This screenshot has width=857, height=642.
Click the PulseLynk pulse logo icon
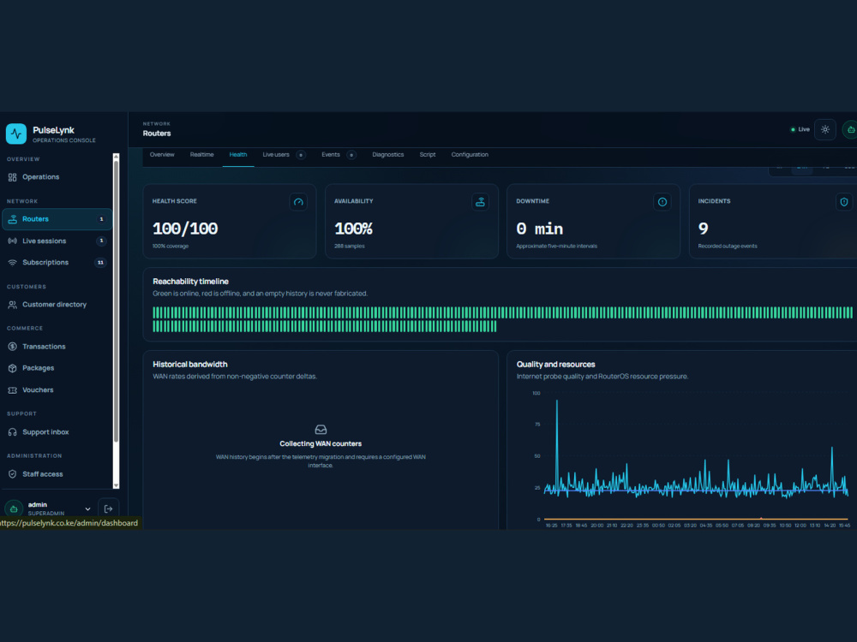15,134
